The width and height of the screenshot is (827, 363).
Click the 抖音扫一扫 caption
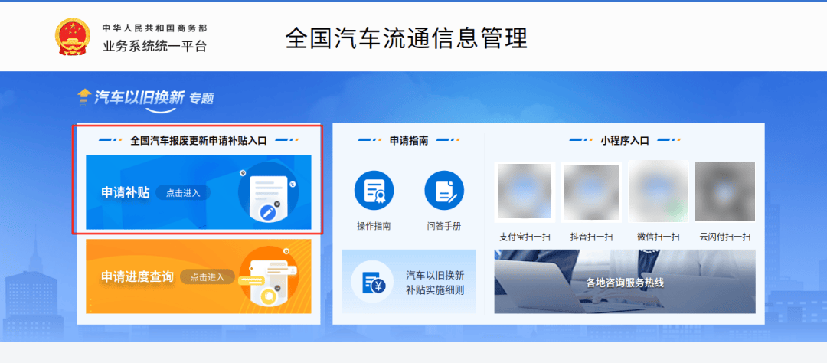click(x=591, y=237)
